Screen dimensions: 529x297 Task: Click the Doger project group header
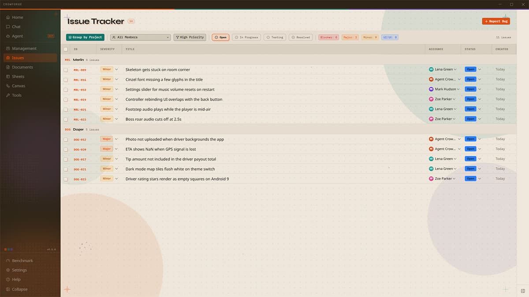[288, 129]
